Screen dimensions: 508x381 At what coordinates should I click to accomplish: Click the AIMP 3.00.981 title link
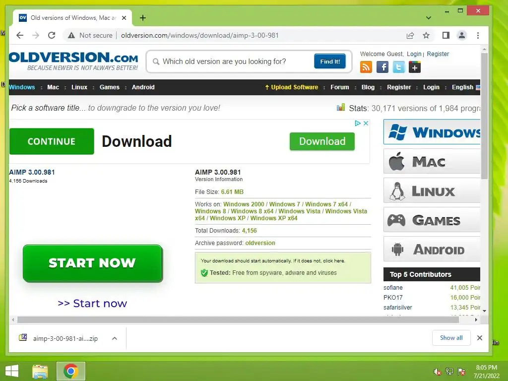32,172
